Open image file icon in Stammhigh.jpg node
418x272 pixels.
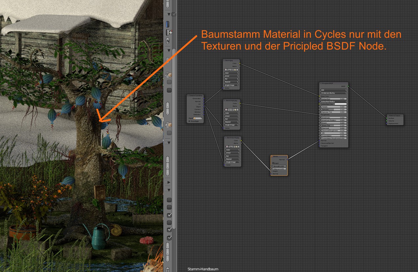click(x=235, y=110)
